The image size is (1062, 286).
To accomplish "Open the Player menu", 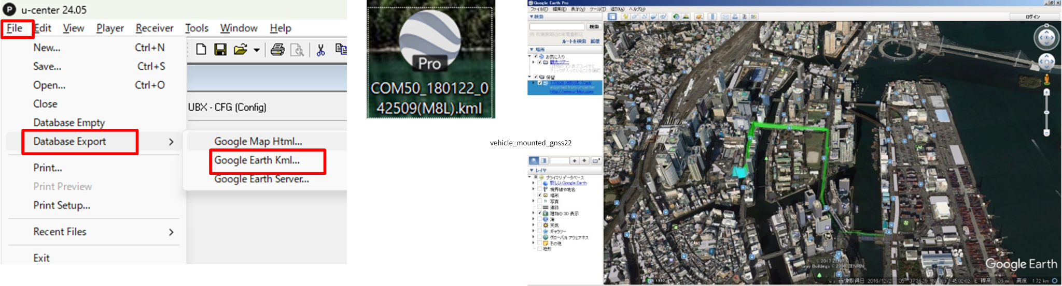I will pyautogui.click(x=110, y=28).
